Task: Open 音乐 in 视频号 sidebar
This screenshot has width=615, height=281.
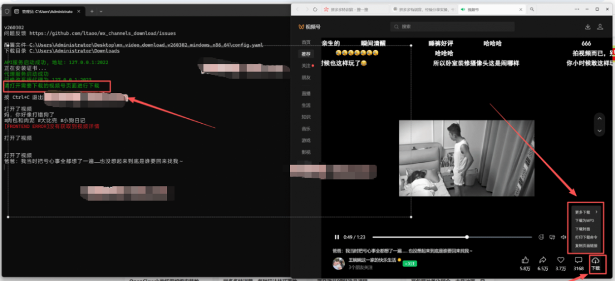Action: (x=306, y=128)
